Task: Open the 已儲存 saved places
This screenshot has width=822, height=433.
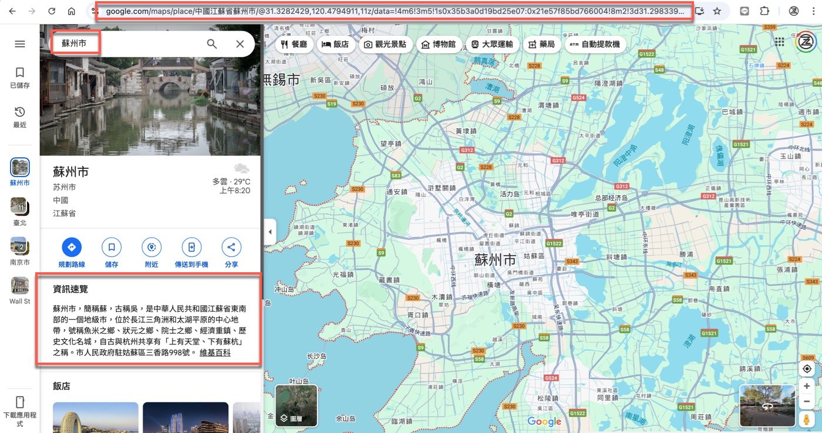Action: [x=19, y=77]
